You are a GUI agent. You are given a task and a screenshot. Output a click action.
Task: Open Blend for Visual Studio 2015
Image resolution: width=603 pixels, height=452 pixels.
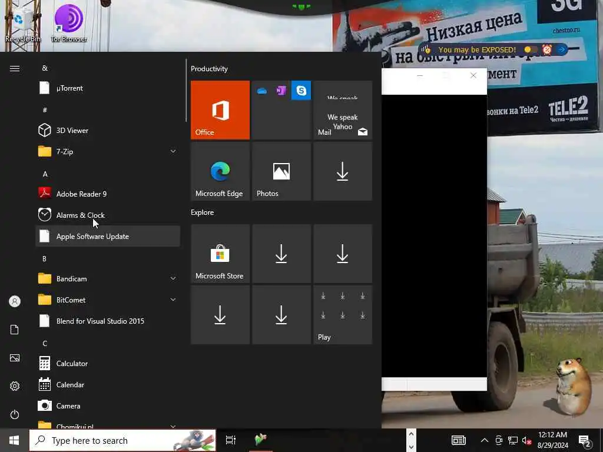[108, 321]
